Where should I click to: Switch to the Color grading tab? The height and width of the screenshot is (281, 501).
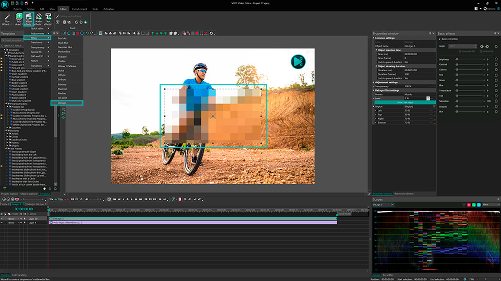[20, 275]
